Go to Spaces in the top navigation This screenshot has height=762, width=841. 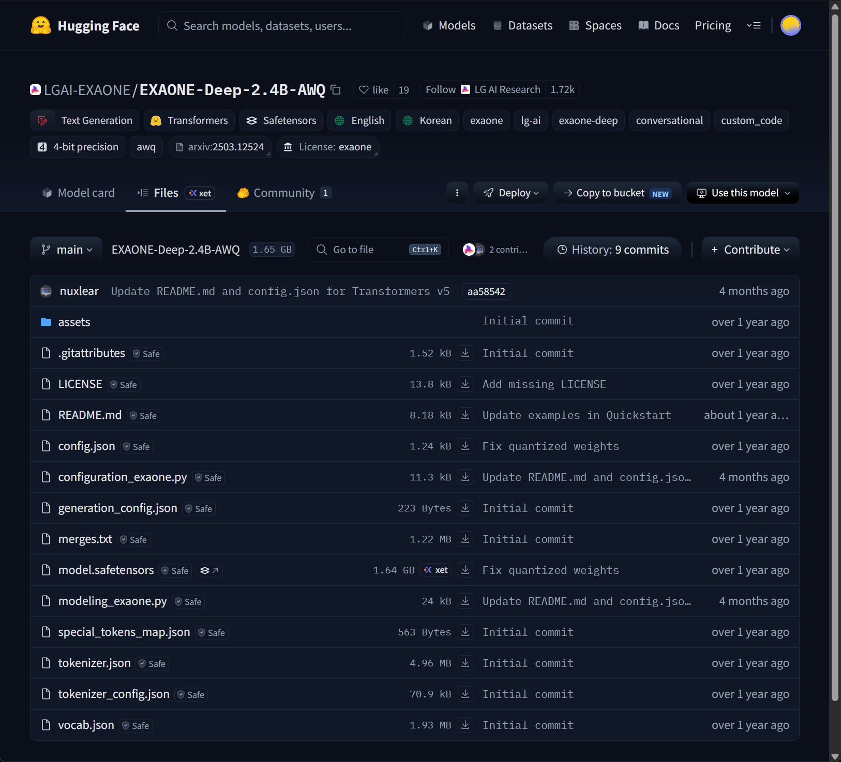click(x=595, y=25)
